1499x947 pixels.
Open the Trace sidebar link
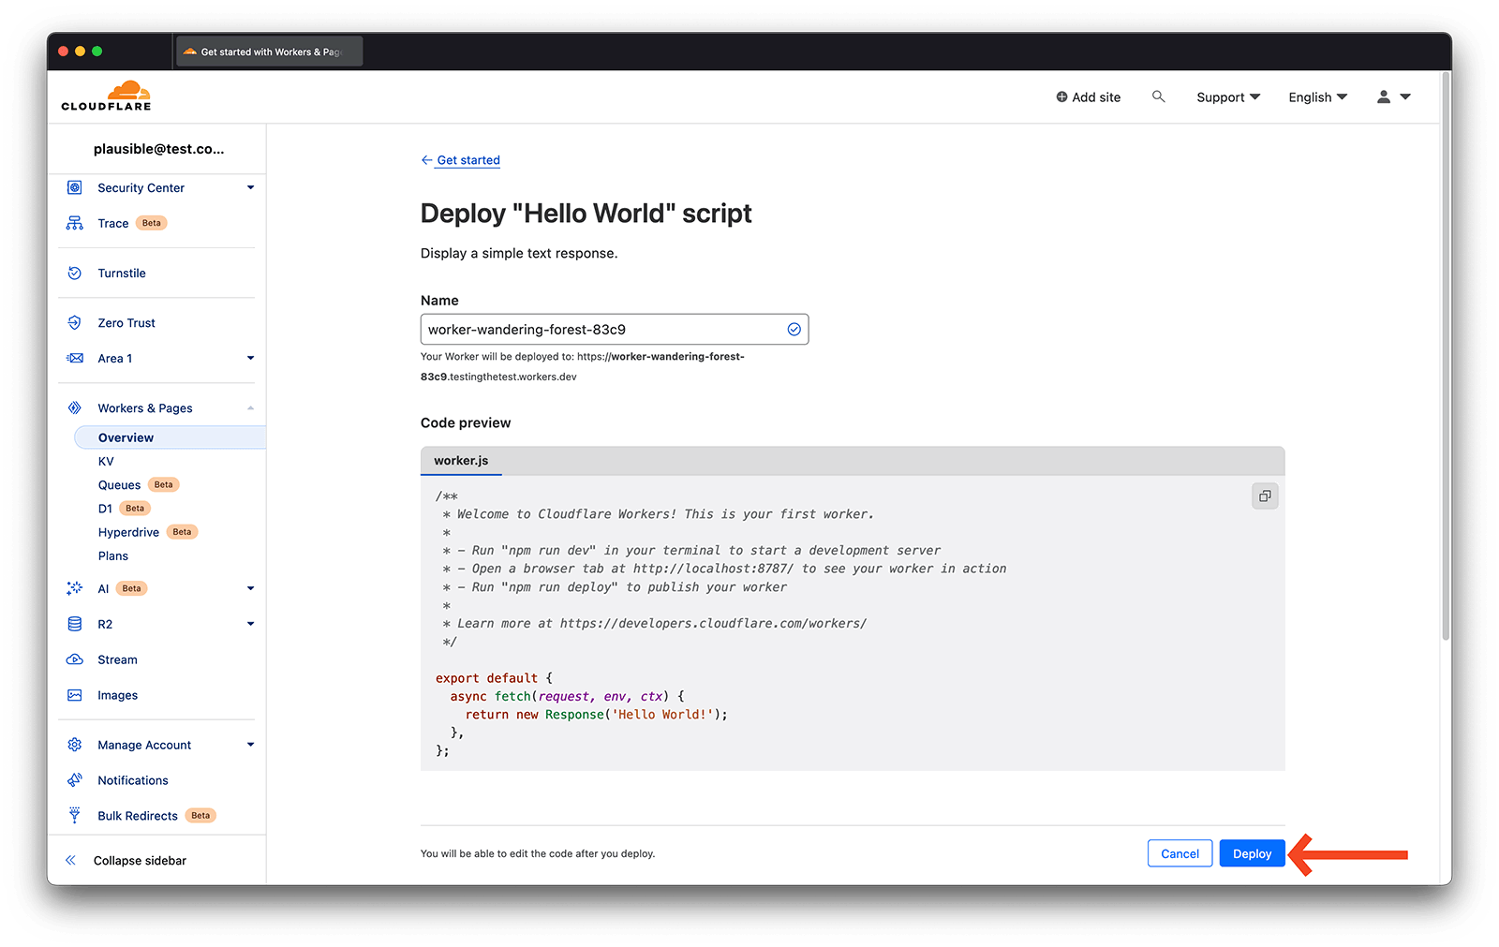pyautogui.click(x=113, y=223)
